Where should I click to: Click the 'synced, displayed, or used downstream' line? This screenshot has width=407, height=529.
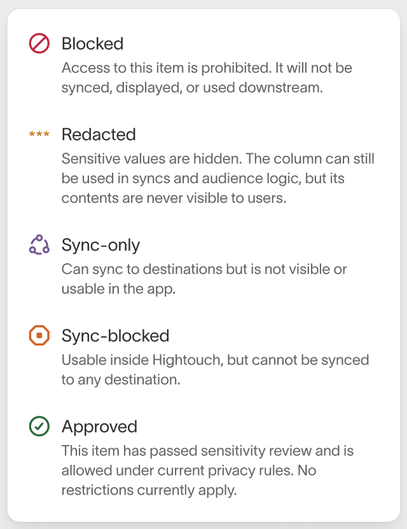pos(192,88)
